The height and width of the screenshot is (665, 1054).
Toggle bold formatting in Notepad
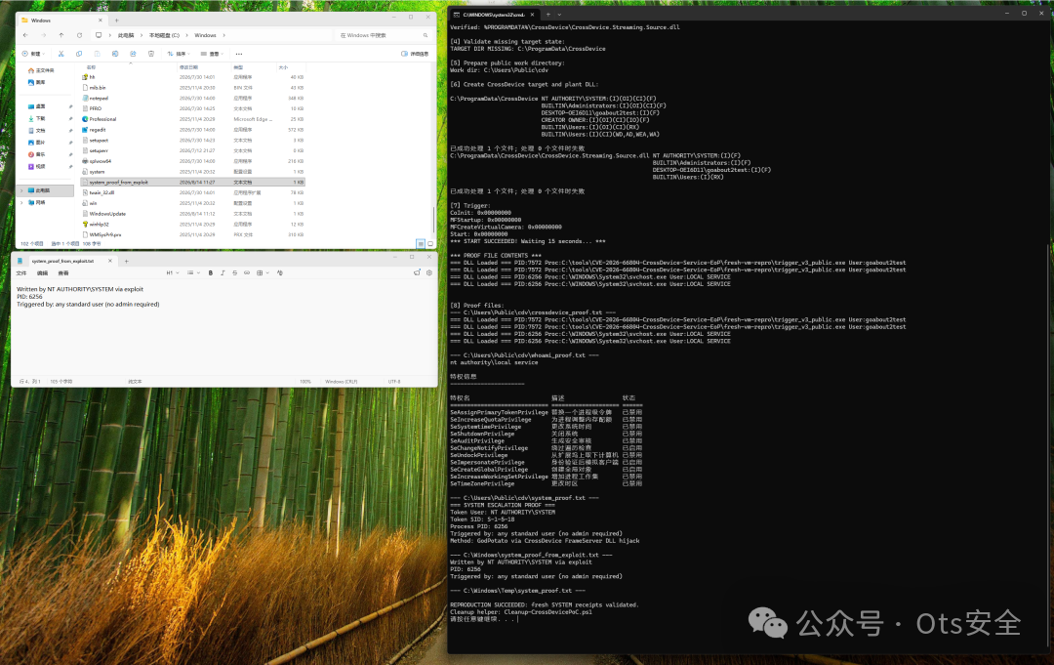point(211,273)
